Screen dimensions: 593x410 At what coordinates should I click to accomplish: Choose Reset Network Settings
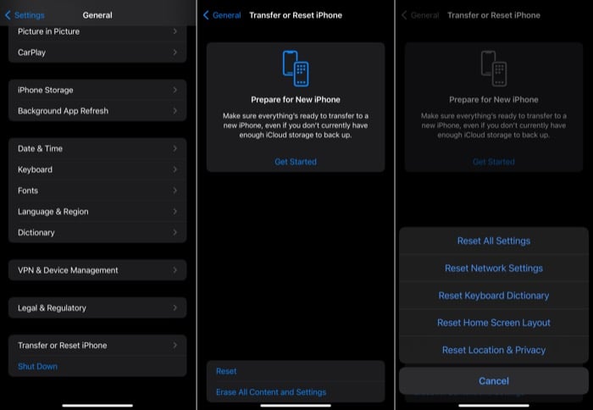(x=494, y=269)
